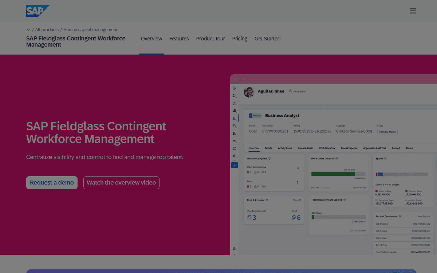Select the highlighted worker person icon in the sidebar
This screenshot has width=437, height=273.
pos(234,118)
